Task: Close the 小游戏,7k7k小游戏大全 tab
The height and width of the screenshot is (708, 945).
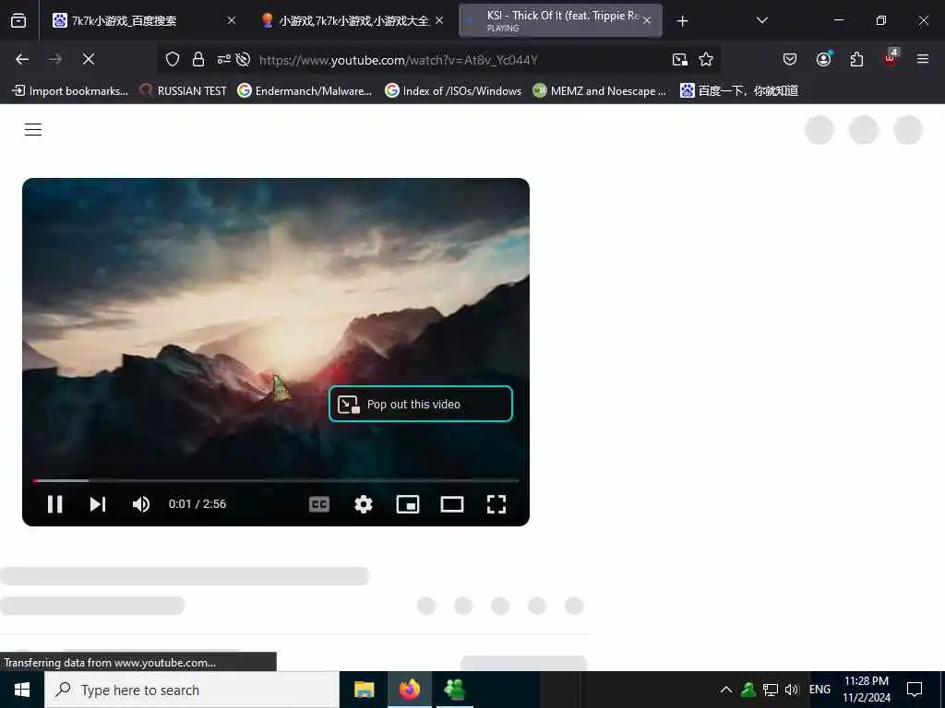Action: tap(439, 20)
